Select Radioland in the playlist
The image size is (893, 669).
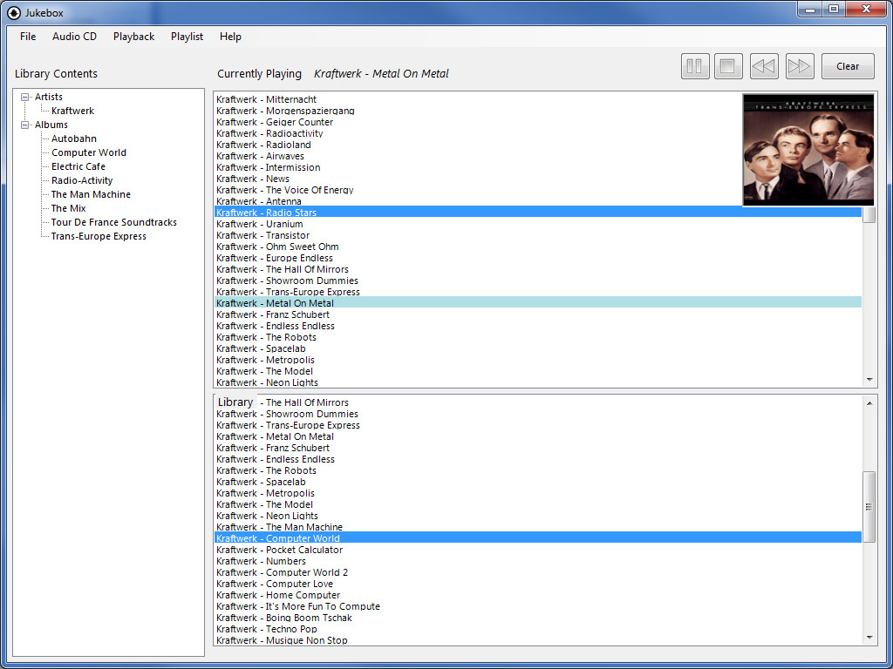[263, 145]
